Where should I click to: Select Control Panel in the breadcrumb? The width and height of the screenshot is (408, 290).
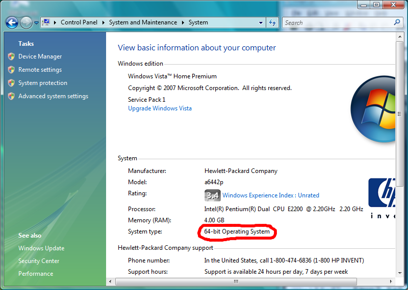click(79, 22)
